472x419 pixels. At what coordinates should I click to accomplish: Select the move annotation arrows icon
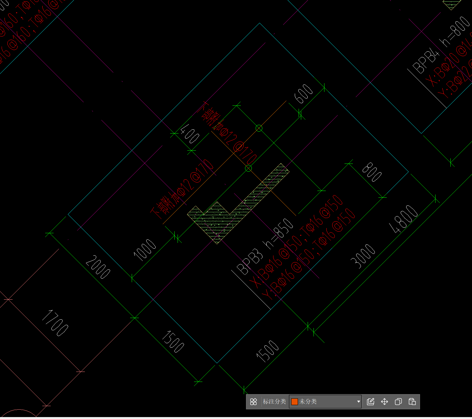point(385,402)
